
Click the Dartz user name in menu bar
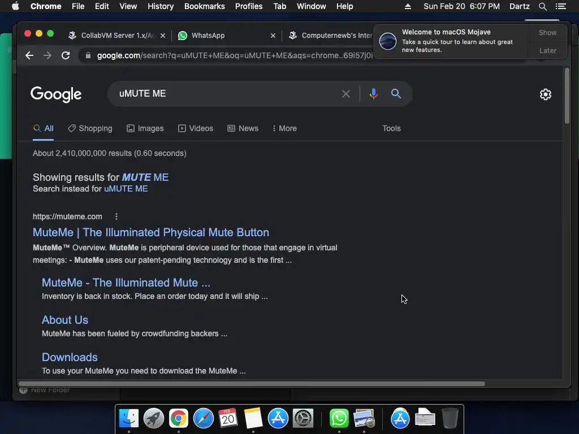[x=519, y=6]
